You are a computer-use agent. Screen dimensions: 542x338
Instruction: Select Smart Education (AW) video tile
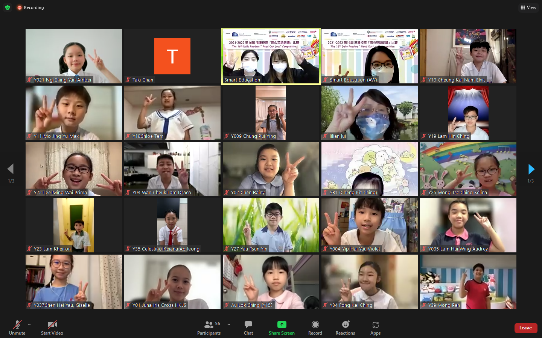(x=370, y=56)
